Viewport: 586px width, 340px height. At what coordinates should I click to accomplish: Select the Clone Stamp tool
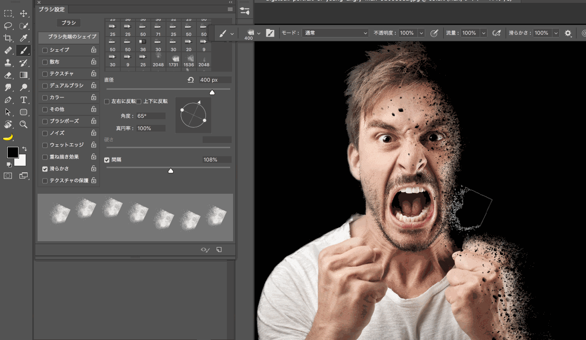click(8, 63)
